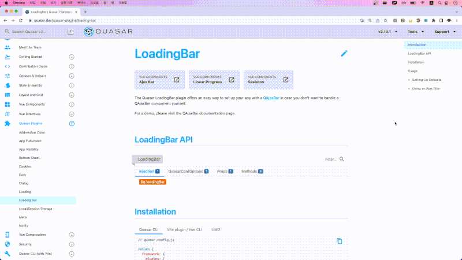Select the UMD installation tab
The width and height of the screenshot is (462, 260).
pyautogui.click(x=215, y=229)
